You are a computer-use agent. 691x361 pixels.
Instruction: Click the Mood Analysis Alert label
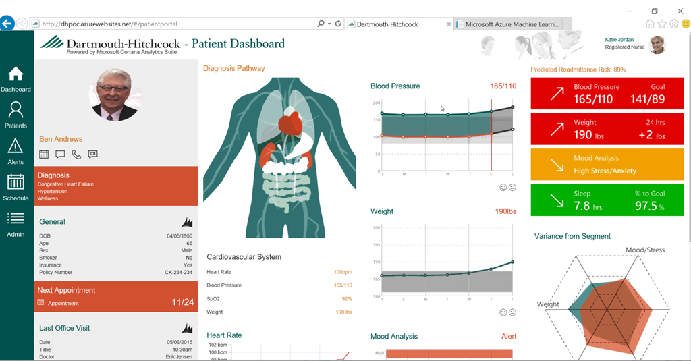pos(509,336)
